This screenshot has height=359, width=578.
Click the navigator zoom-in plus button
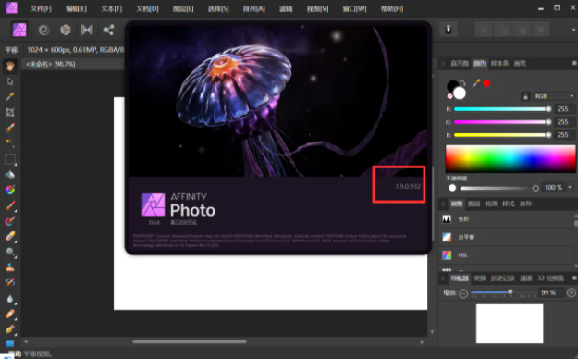click(x=572, y=293)
